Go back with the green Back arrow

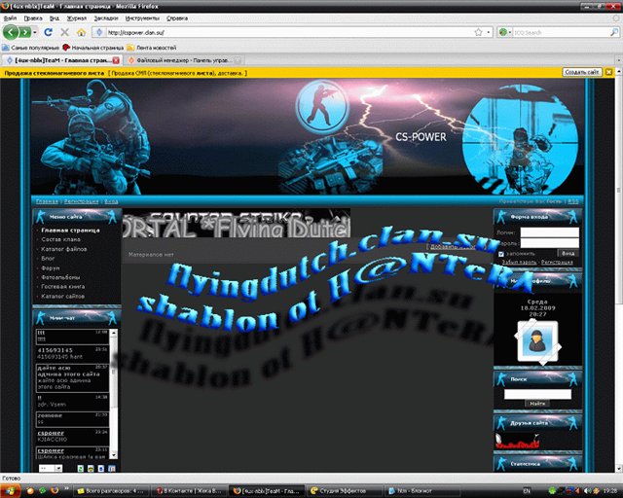(11, 32)
